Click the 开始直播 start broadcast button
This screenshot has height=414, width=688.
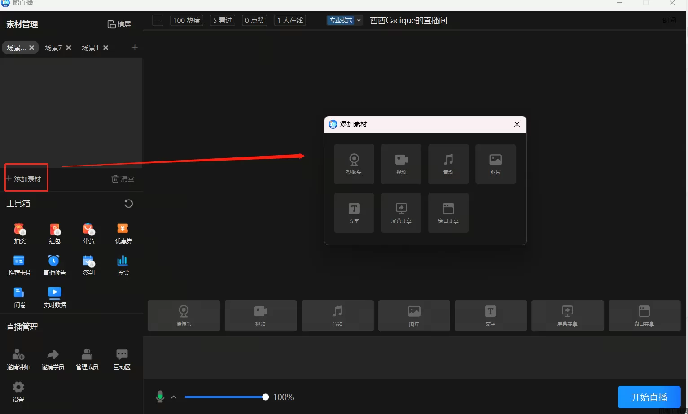tap(649, 397)
